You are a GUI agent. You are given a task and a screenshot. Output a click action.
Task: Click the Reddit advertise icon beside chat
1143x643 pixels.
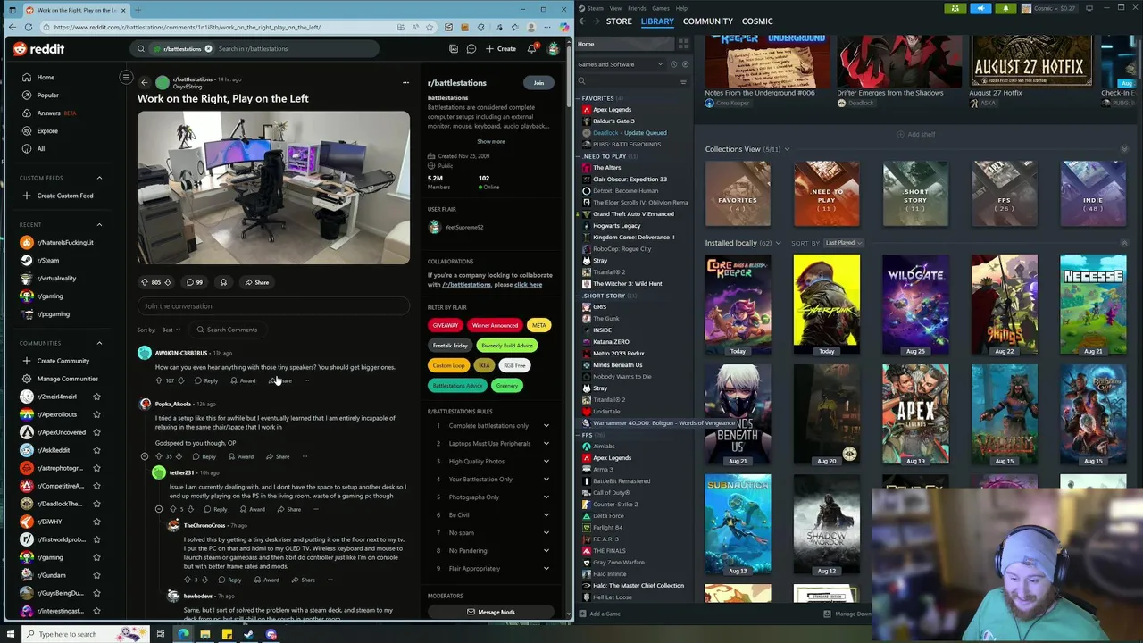tap(454, 49)
